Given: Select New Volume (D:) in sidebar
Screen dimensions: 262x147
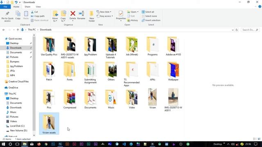Looking at the screenshot, I should click(x=18, y=131).
